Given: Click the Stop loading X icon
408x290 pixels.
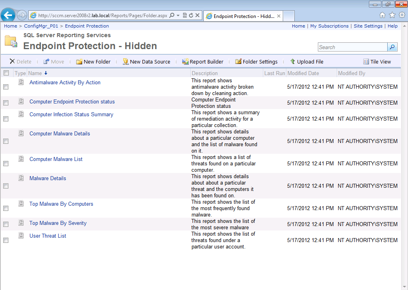Looking at the screenshot, I should [x=197, y=15].
